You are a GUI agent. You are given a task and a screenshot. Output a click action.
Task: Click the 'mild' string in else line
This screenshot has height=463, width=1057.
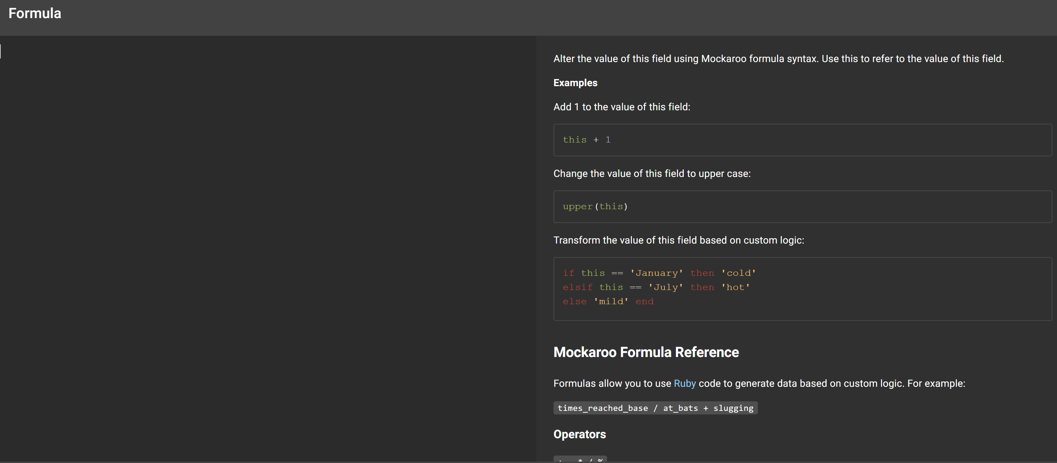coord(611,302)
